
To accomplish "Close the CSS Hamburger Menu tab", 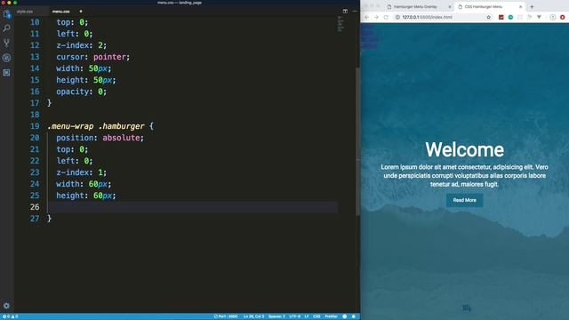I will click(520, 6).
